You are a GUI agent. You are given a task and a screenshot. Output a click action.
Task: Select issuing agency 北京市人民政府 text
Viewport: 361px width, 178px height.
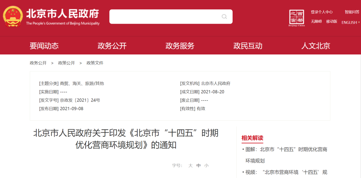[x=216, y=83]
